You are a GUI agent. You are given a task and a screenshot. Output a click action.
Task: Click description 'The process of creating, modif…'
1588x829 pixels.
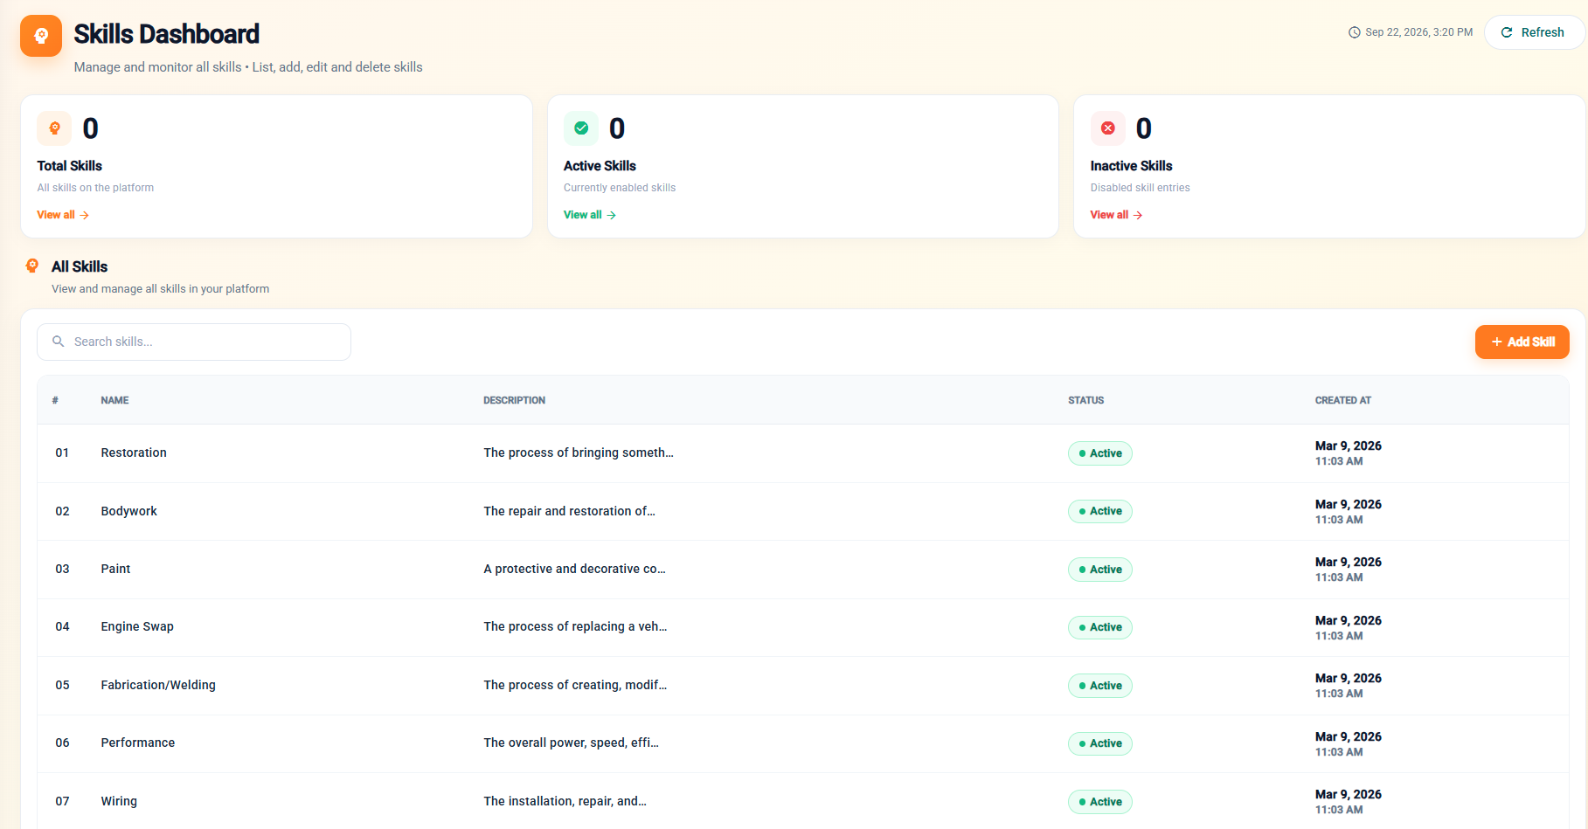pyautogui.click(x=575, y=685)
